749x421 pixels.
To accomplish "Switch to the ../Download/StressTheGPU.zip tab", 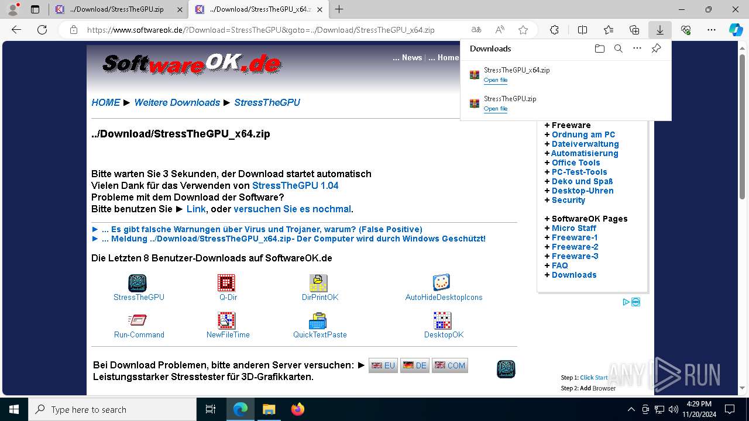I will [118, 9].
